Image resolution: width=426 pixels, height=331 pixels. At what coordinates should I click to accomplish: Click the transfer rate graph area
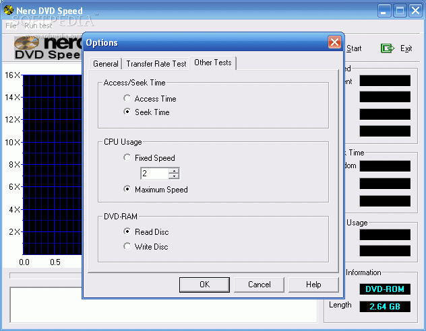tap(52, 165)
